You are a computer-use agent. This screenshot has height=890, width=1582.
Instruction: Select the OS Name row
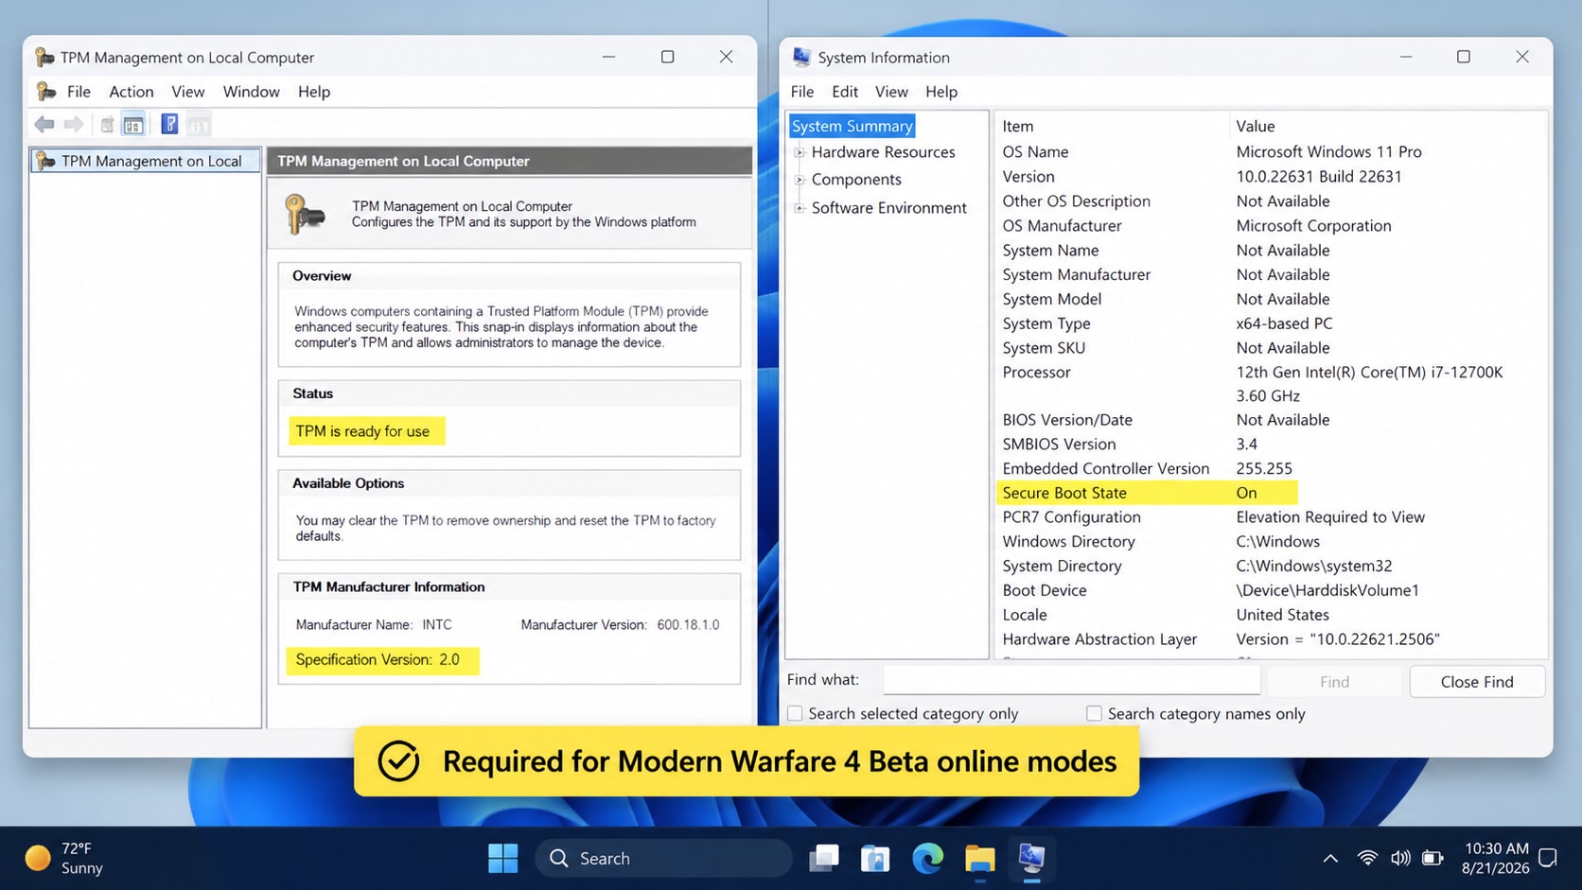pos(1270,151)
